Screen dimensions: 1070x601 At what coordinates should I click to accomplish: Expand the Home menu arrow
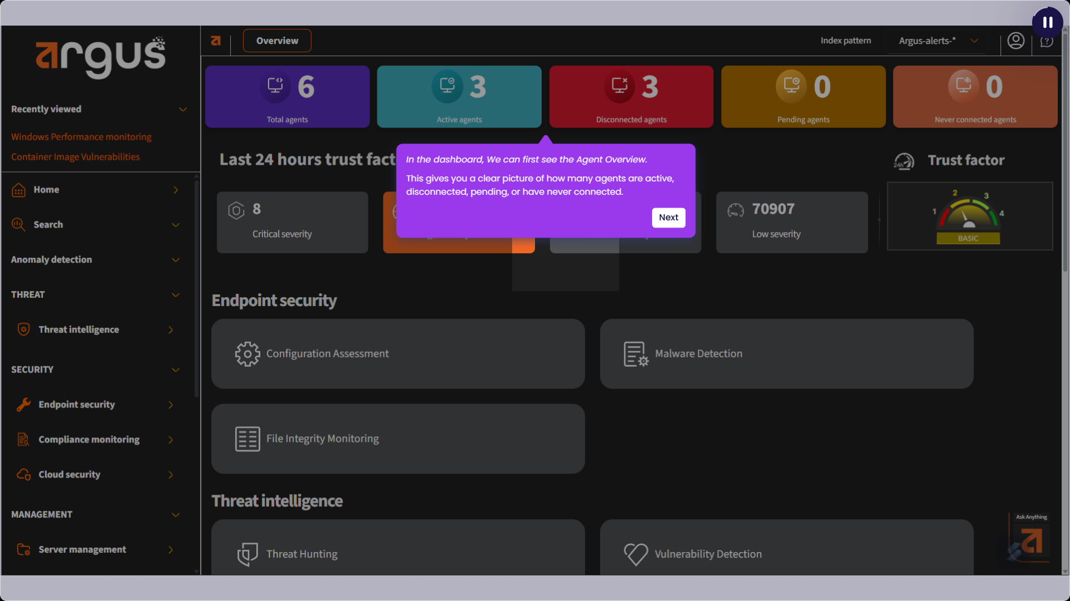coord(176,190)
